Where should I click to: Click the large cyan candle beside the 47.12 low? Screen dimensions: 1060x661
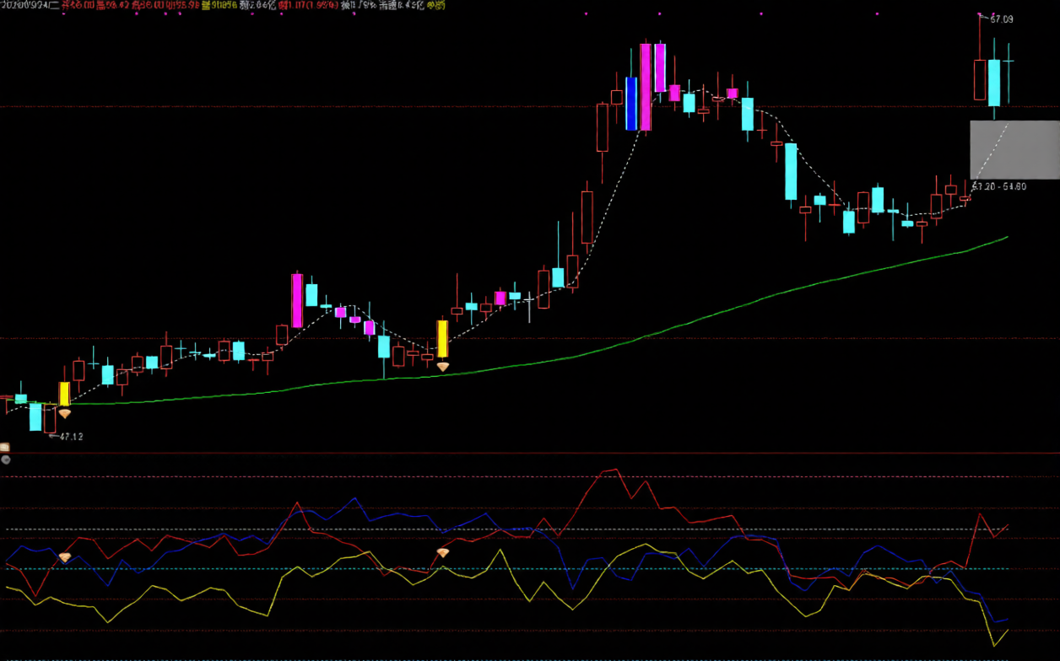pos(35,416)
